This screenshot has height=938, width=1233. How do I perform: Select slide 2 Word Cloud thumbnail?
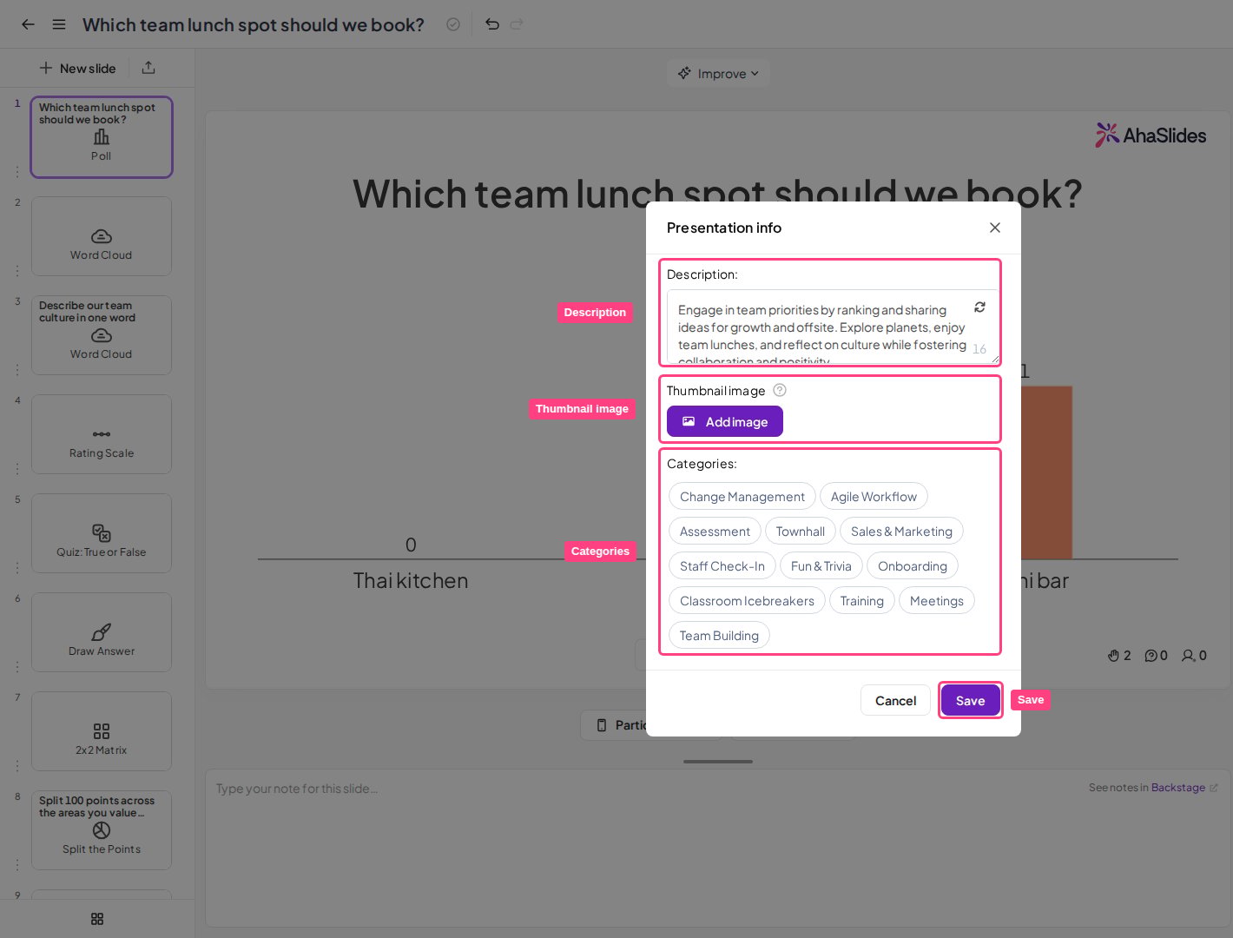102,236
